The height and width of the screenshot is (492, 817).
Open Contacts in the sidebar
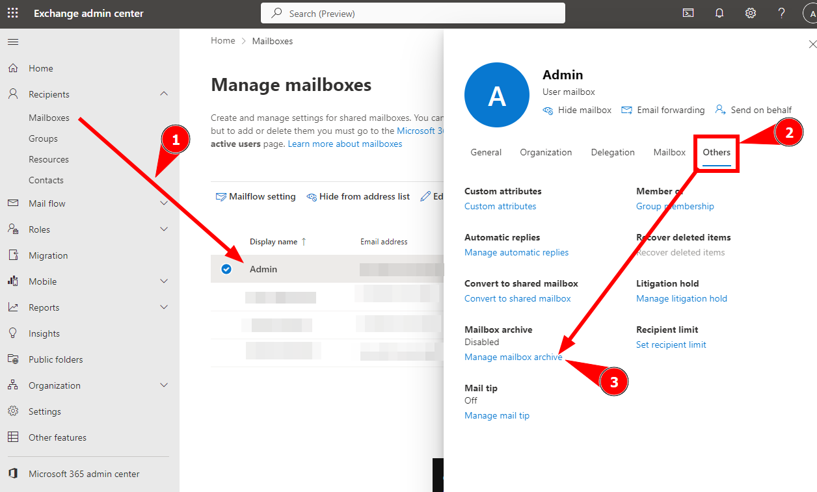pos(46,180)
